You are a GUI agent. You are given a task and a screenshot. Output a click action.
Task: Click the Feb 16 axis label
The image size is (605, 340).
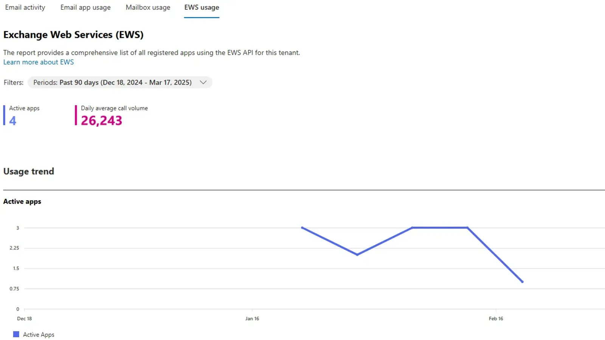(496, 318)
